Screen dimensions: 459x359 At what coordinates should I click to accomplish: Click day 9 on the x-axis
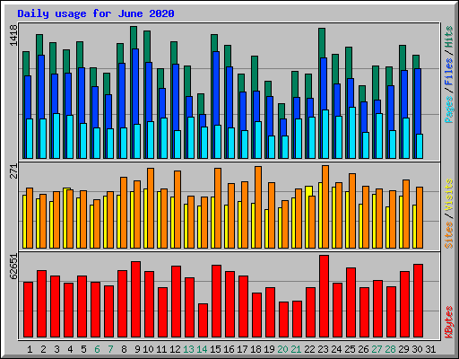click(137, 349)
